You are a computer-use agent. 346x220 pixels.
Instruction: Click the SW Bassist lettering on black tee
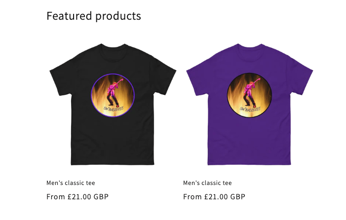pyautogui.click(x=114, y=109)
